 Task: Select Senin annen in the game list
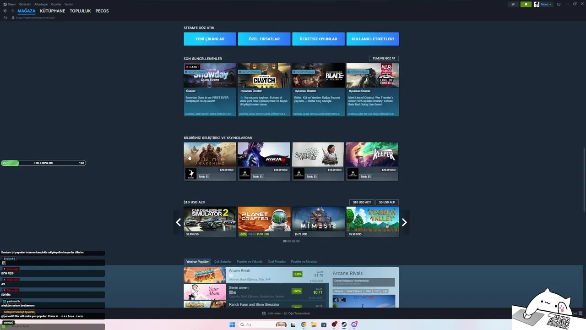pyautogui.click(x=256, y=292)
